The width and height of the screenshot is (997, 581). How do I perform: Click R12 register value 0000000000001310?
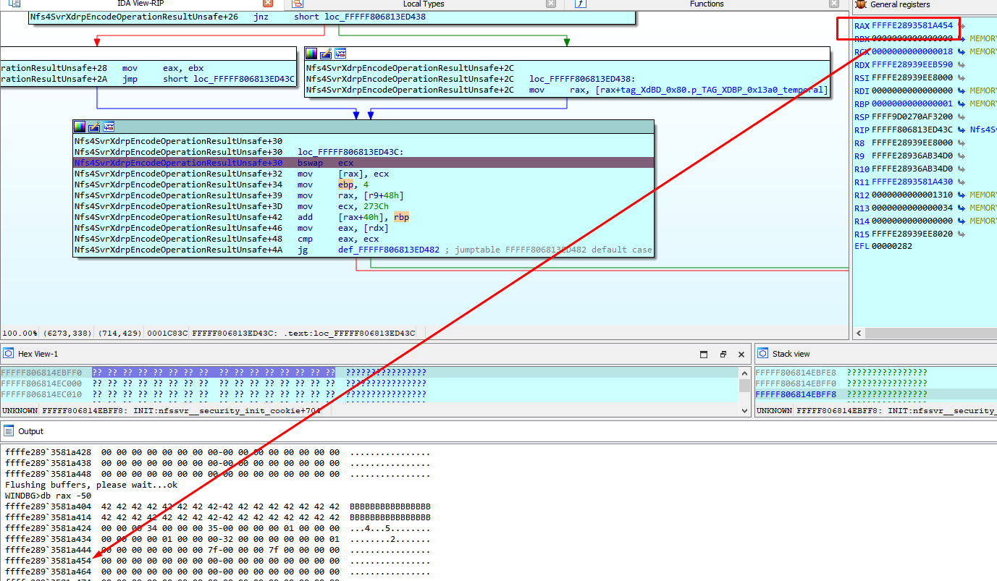pos(912,195)
